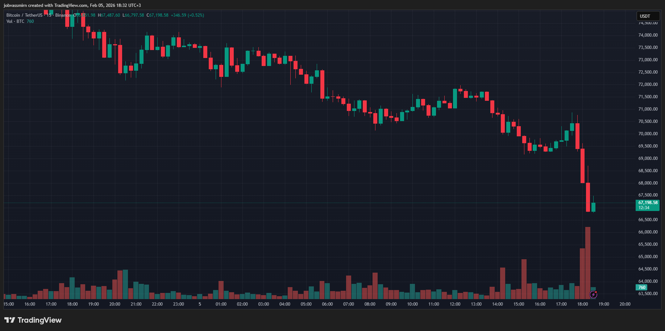Click the close price value C67,198.58 in legend
The image size is (665, 331).
coord(157,15)
